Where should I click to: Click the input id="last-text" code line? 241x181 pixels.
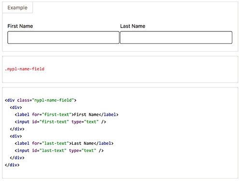pyautogui.click(x=59, y=151)
